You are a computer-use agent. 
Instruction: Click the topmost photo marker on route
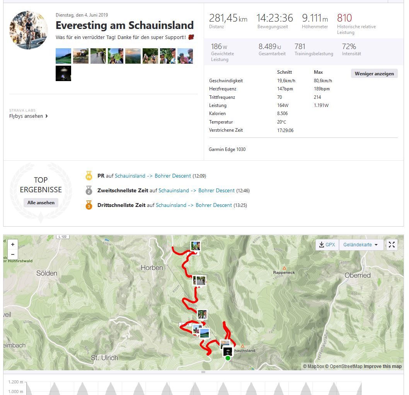[196, 246]
